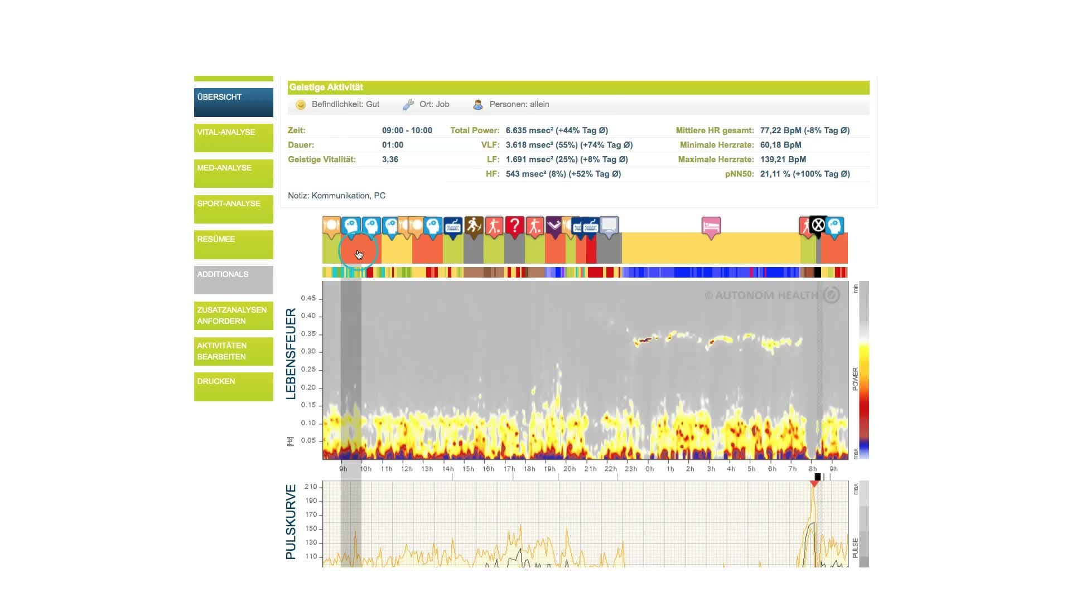Click the Drucken button
This screenshot has height=602, width=1071.
[233, 387]
